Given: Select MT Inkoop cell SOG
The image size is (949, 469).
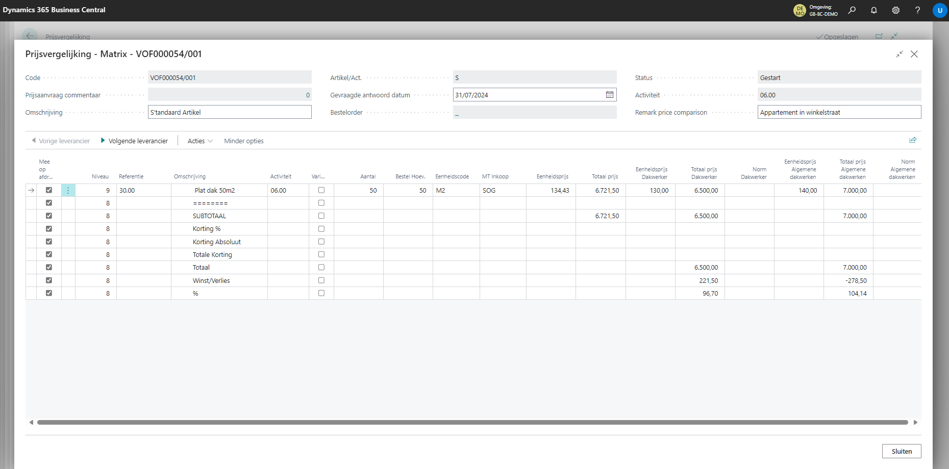Looking at the screenshot, I should pos(503,190).
